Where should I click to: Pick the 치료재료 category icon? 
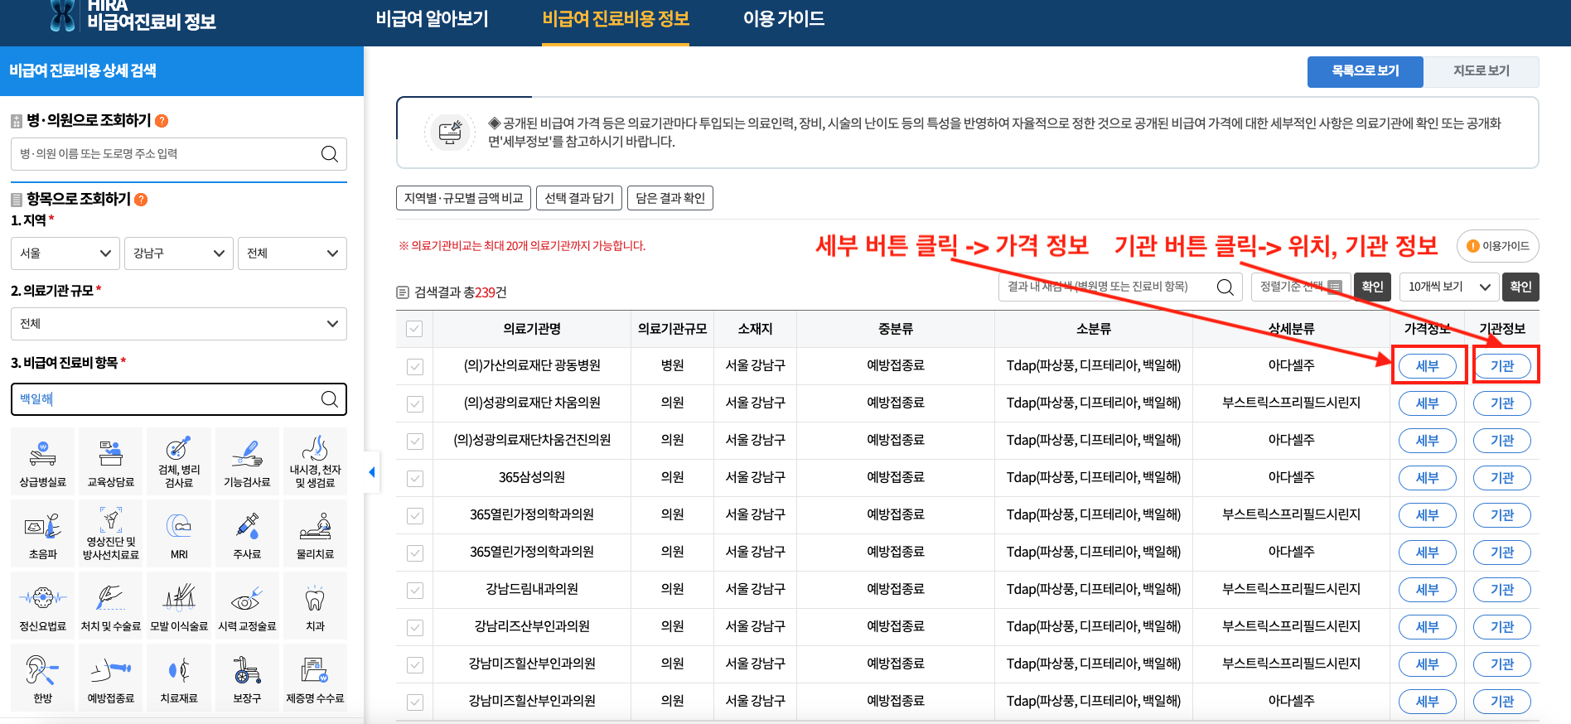(x=179, y=678)
